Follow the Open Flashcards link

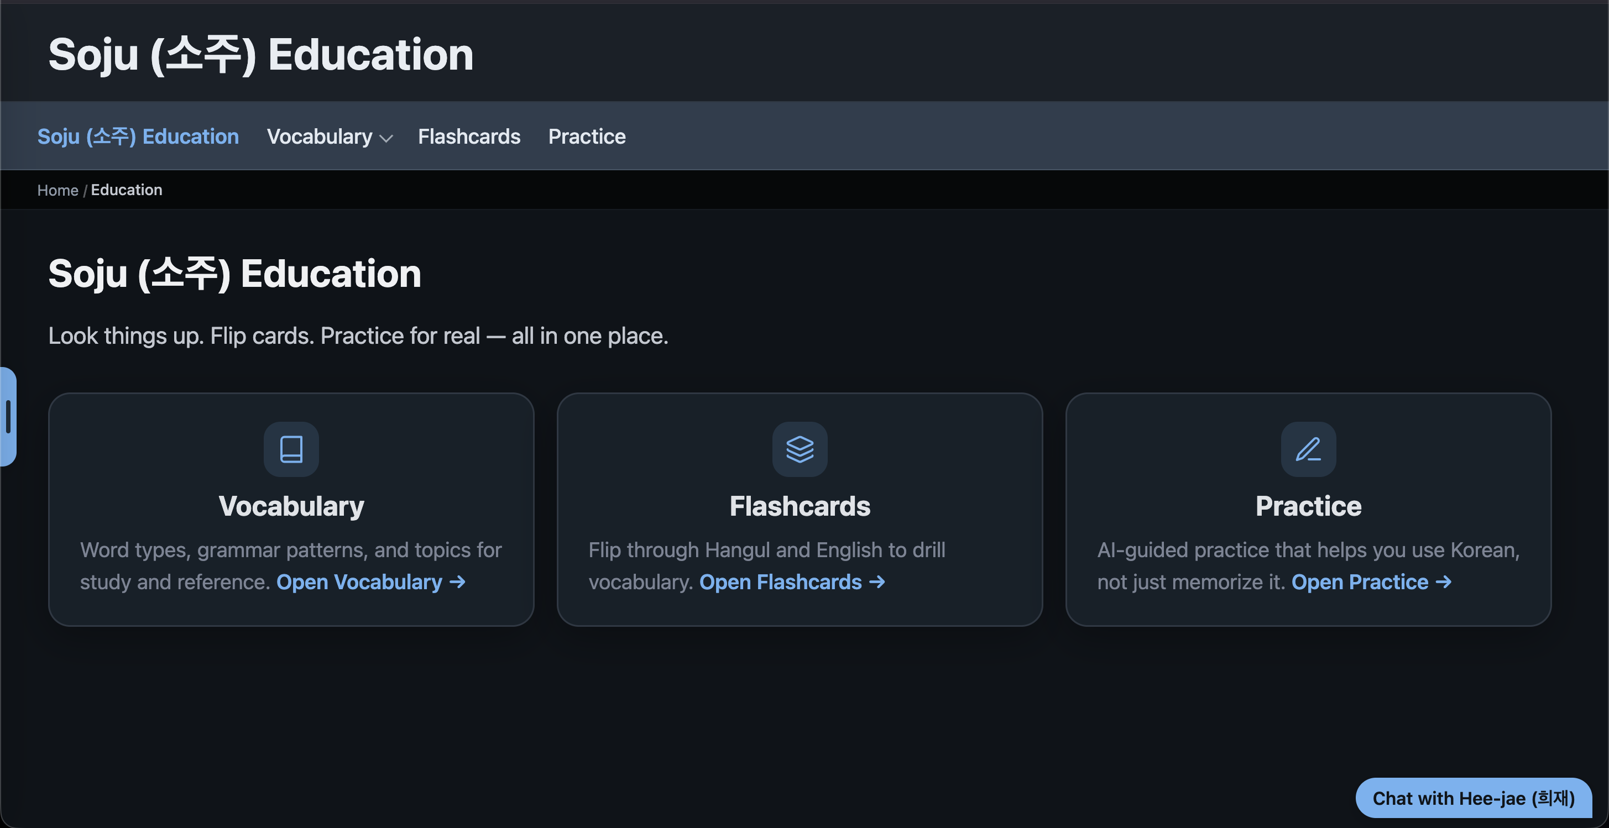[x=792, y=582]
